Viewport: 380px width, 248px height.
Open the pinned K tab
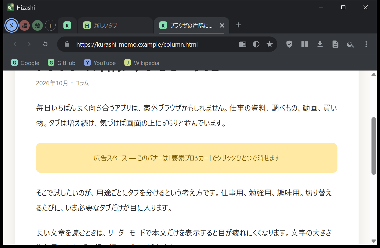click(67, 26)
